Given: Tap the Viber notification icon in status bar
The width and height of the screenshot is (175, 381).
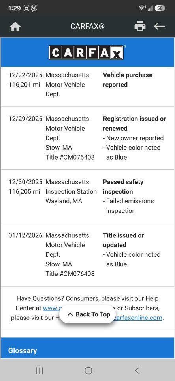Looking at the screenshot, I should 34,8.
